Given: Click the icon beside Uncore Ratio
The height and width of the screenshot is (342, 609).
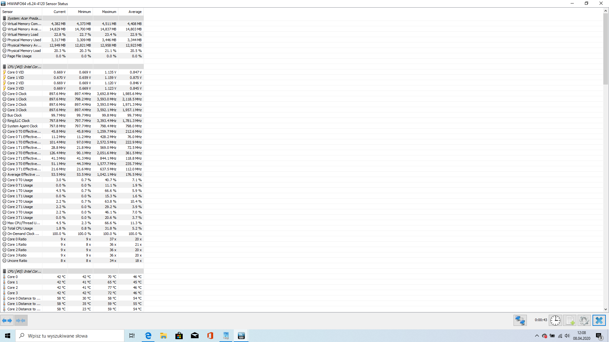Looking at the screenshot, I should click(x=4, y=261).
